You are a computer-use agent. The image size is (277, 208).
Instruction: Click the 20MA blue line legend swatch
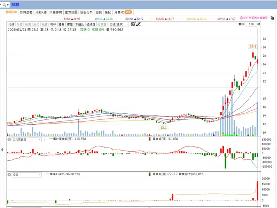tap(120, 19)
